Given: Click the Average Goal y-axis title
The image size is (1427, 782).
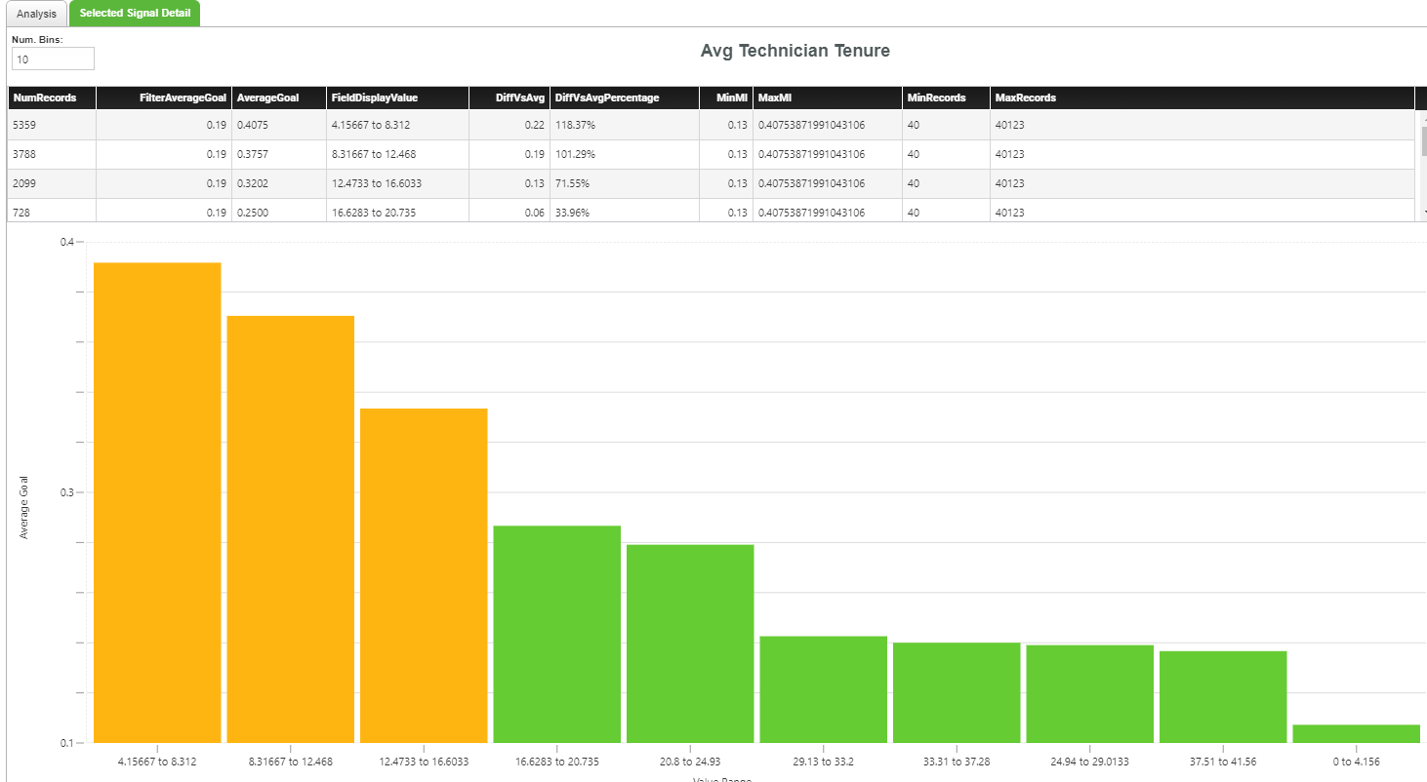Looking at the screenshot, I should point(24,506).
